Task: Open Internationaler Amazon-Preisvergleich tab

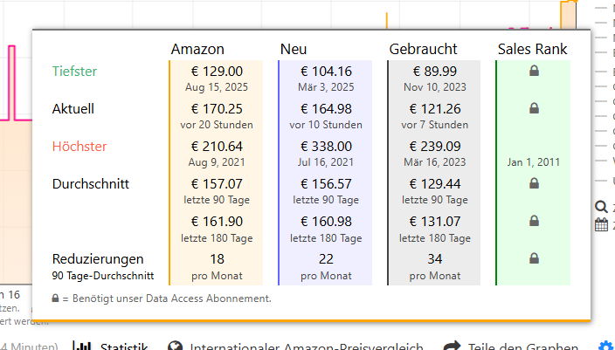Action: 306,347
